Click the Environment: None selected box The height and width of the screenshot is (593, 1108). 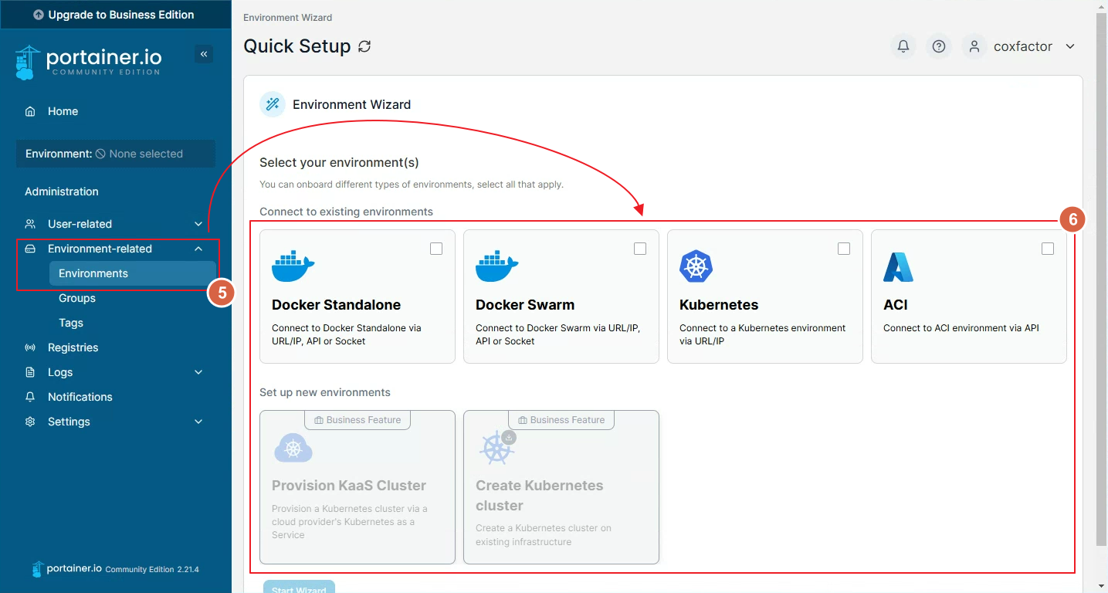tap(116, 154)
